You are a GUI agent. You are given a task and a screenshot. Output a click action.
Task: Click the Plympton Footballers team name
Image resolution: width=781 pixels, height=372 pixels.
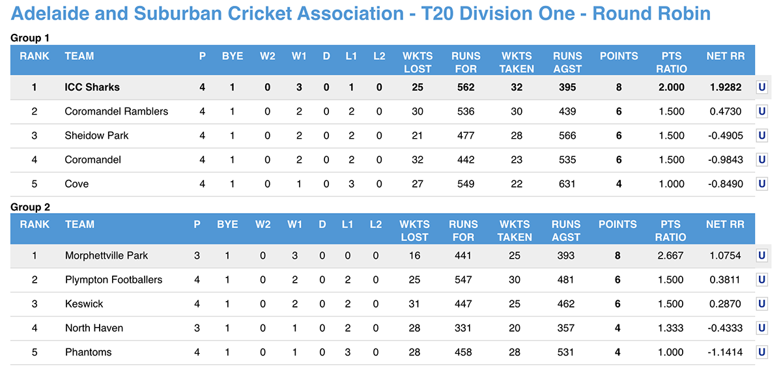click(113, 279)
